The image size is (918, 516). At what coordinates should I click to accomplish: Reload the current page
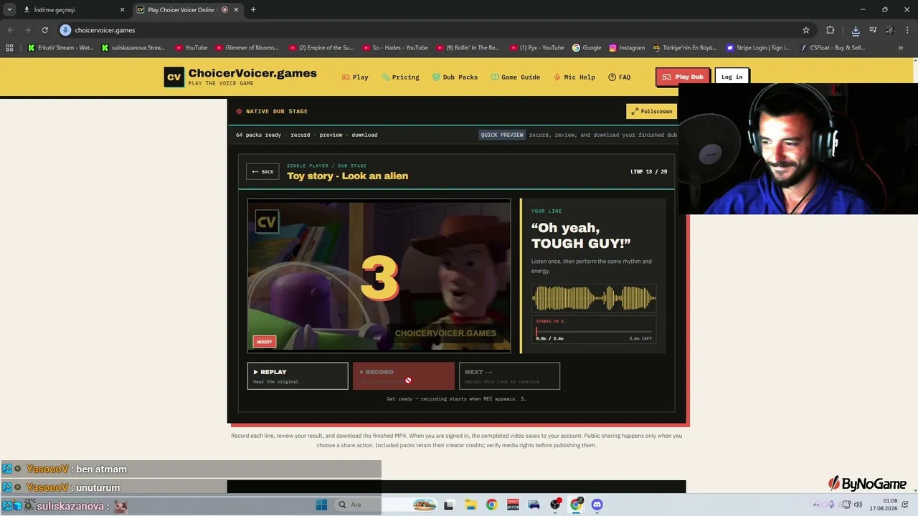point(44,30)
